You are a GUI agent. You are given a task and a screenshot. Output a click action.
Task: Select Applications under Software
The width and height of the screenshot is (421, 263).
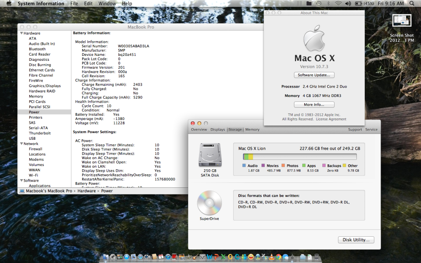coord(39,185)
